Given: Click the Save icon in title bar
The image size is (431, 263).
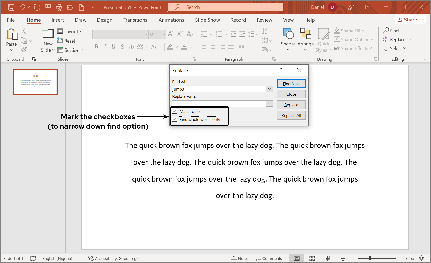Looking at the screenshot, I should tap(11, 7).
